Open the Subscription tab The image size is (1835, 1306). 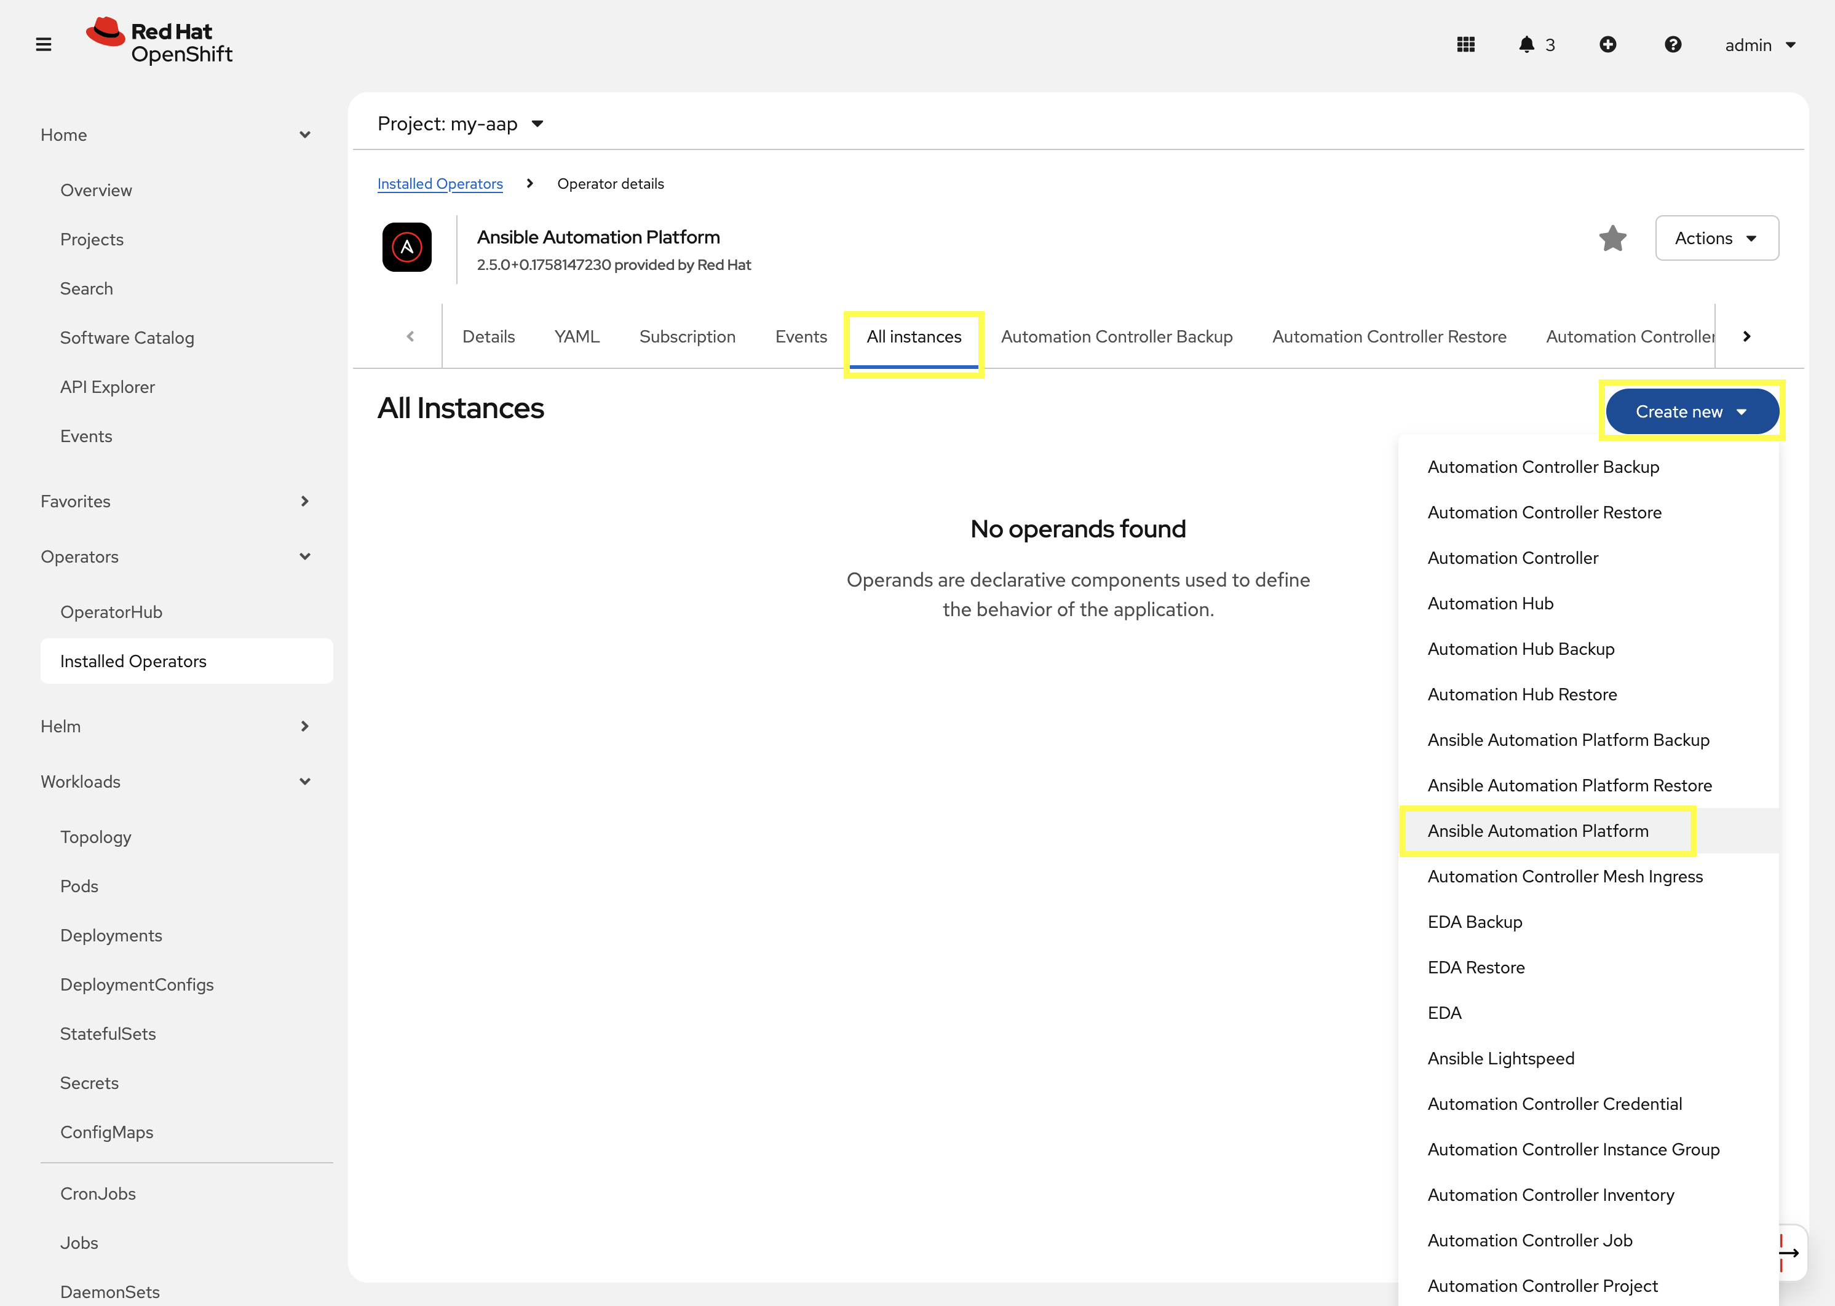point(688,336)
